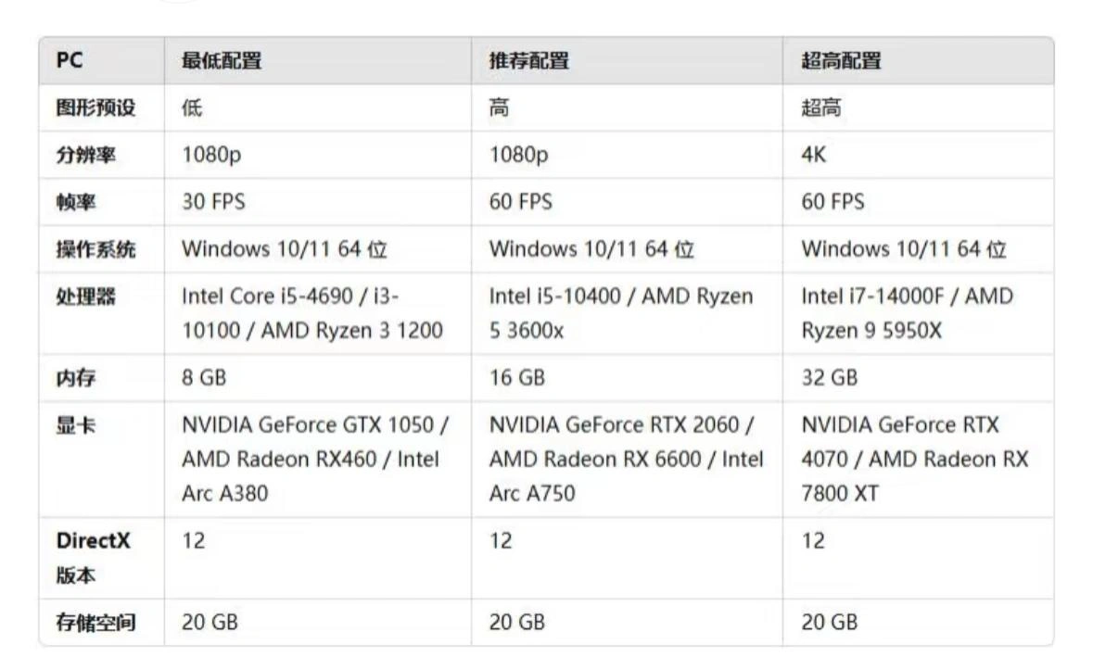Select the 推荐配置 column header

529,61
